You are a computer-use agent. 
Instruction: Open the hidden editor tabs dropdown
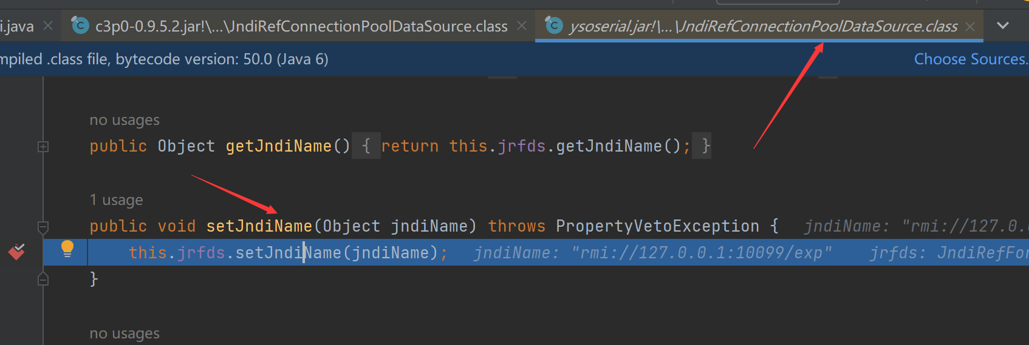1003,25
